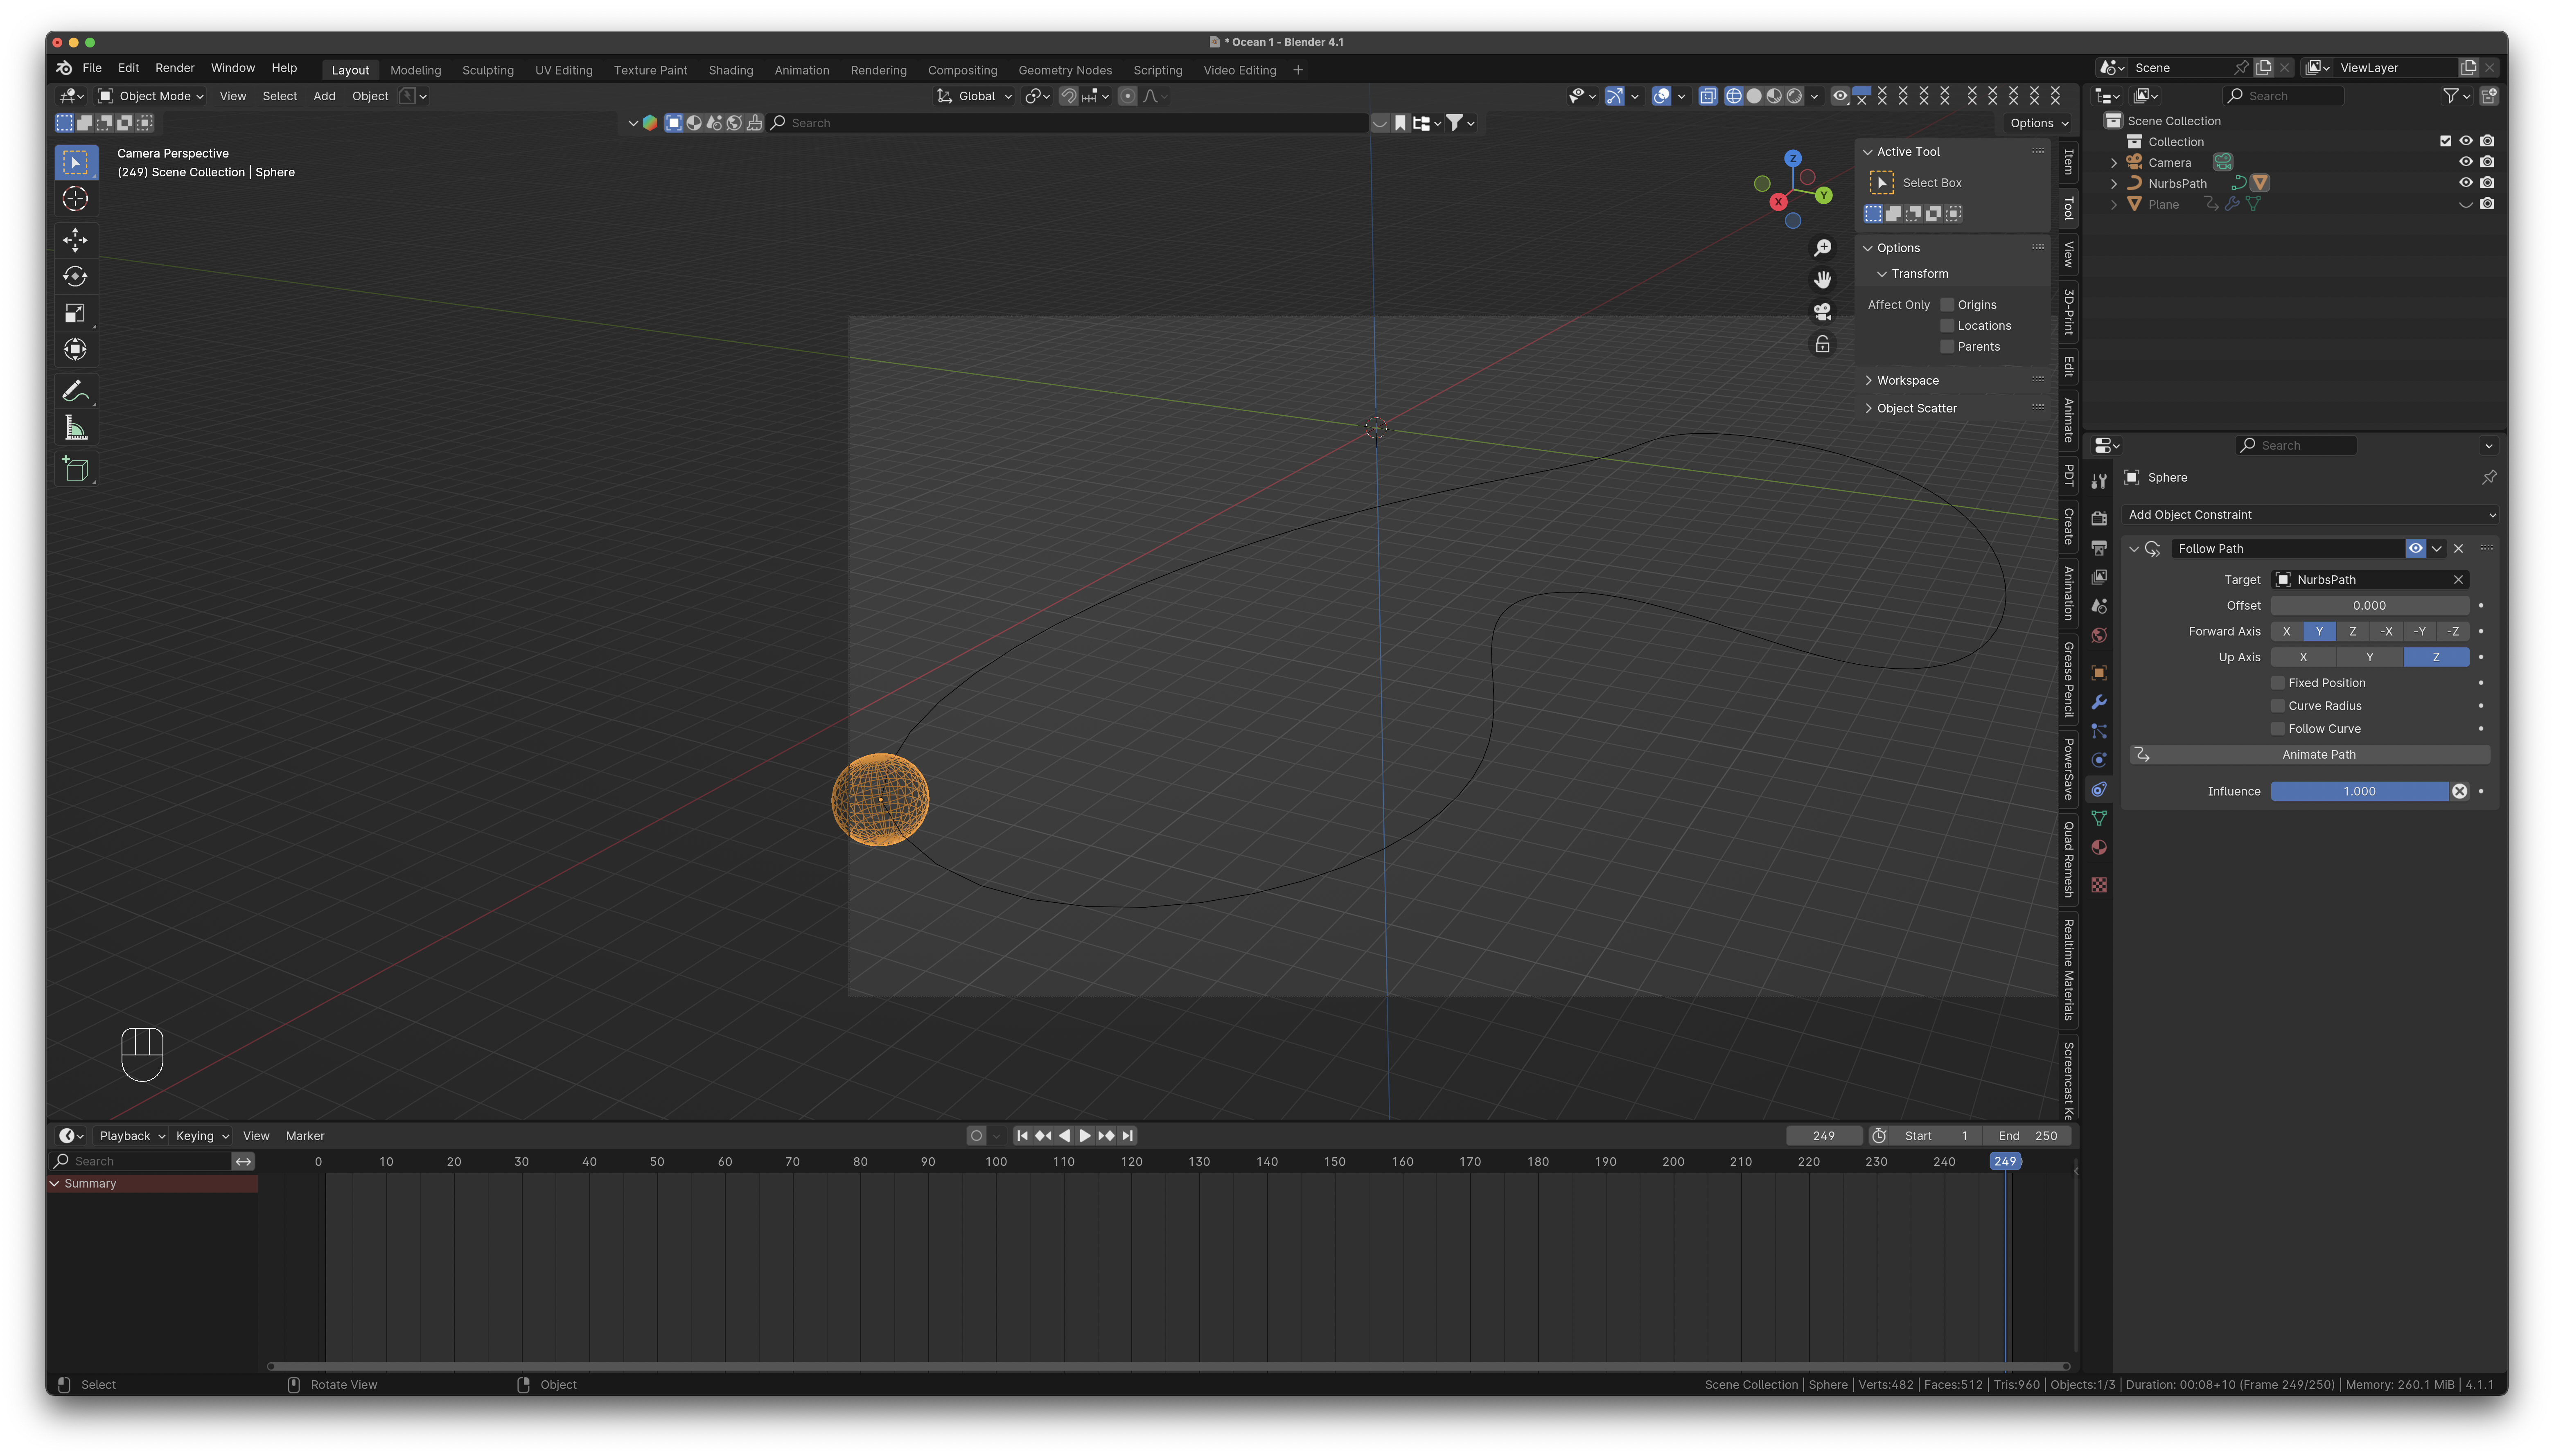
Task: Click the Animate Path button
Action: [x=2311, y=755]
